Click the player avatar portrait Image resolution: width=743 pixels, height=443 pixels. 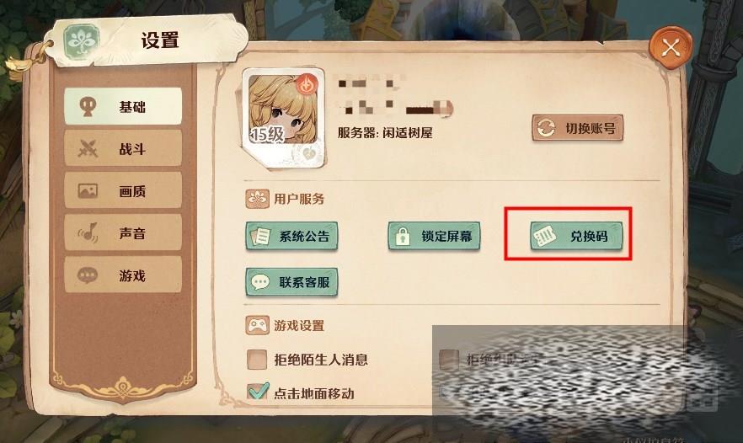click(283, 118)
